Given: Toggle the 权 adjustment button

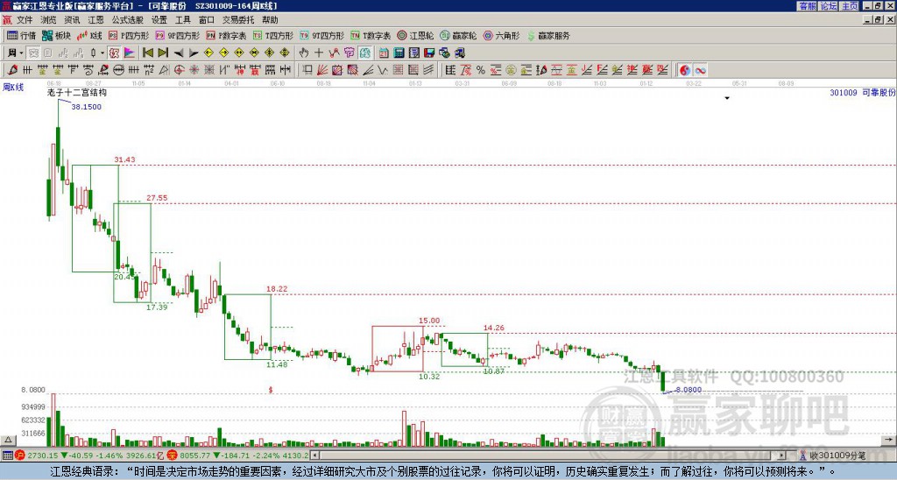Looking at the screenshot, I should click(x=114, y=53).
